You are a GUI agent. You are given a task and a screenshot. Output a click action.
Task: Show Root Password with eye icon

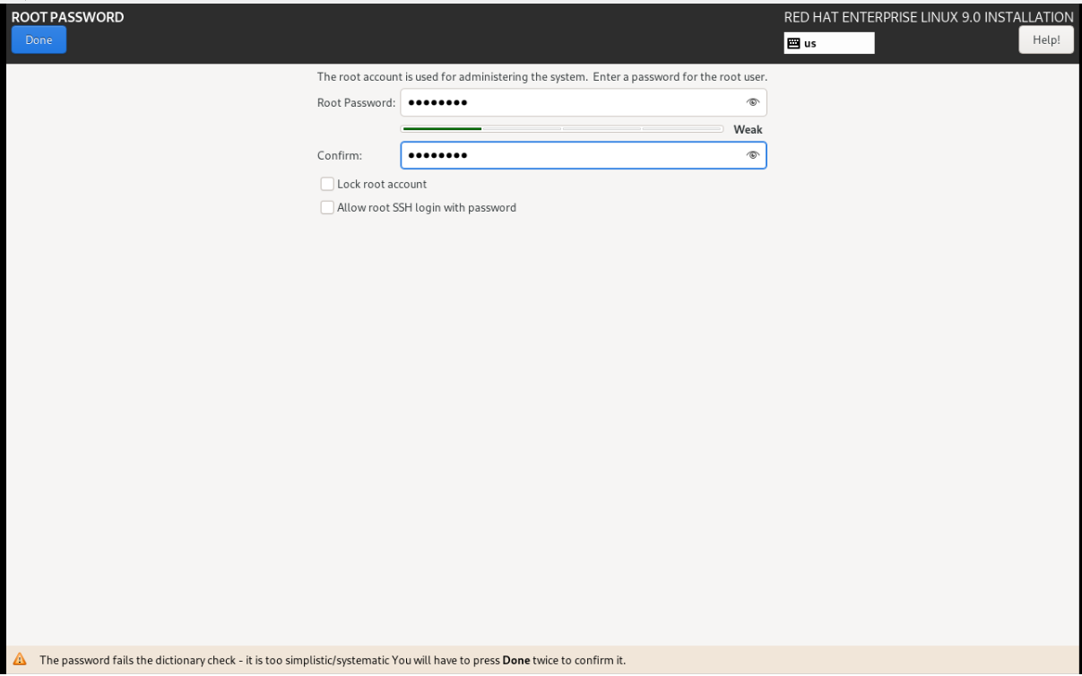tap(753, 102)
